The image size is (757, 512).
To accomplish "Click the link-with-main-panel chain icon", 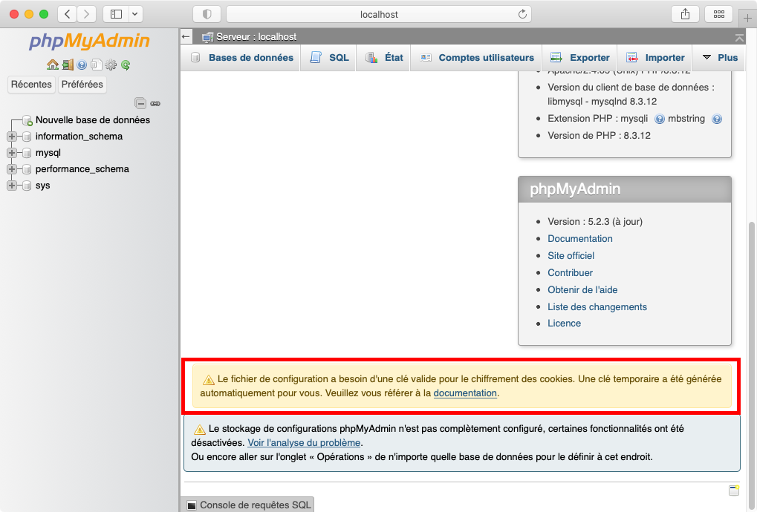I will [155, 104].
